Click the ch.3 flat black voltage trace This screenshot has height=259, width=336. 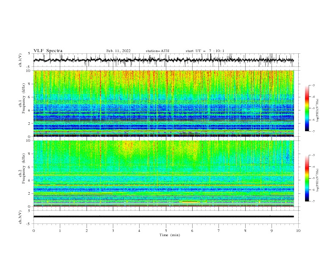[163, 217]
